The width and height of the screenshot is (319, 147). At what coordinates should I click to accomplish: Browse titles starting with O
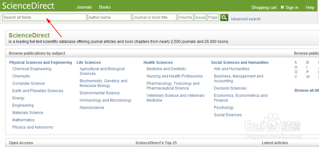pyautogui.click(x=296, y=72)
